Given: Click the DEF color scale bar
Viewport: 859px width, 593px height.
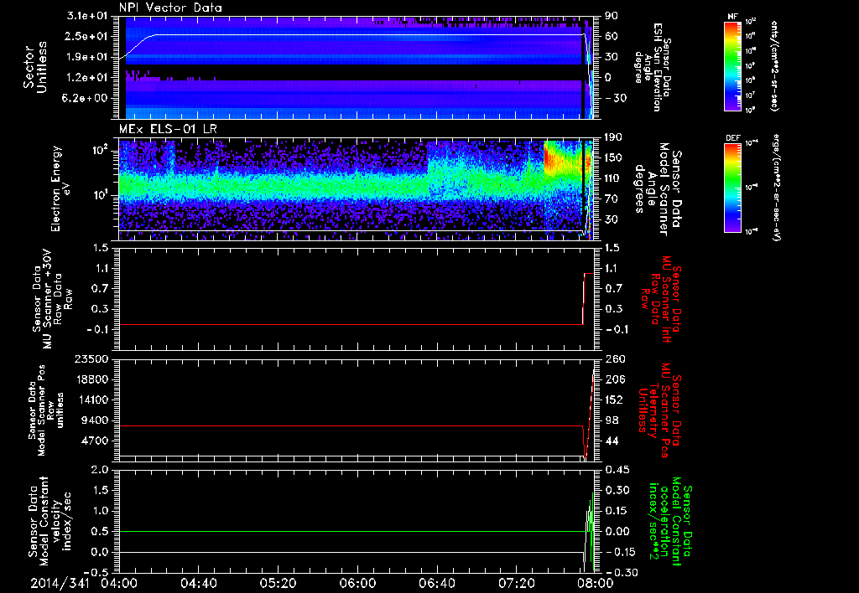Looking at the screenshot, I should (x=734, y=186).
